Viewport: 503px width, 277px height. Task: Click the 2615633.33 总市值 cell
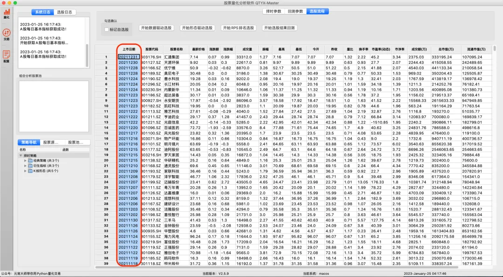(x=446, y=101)
